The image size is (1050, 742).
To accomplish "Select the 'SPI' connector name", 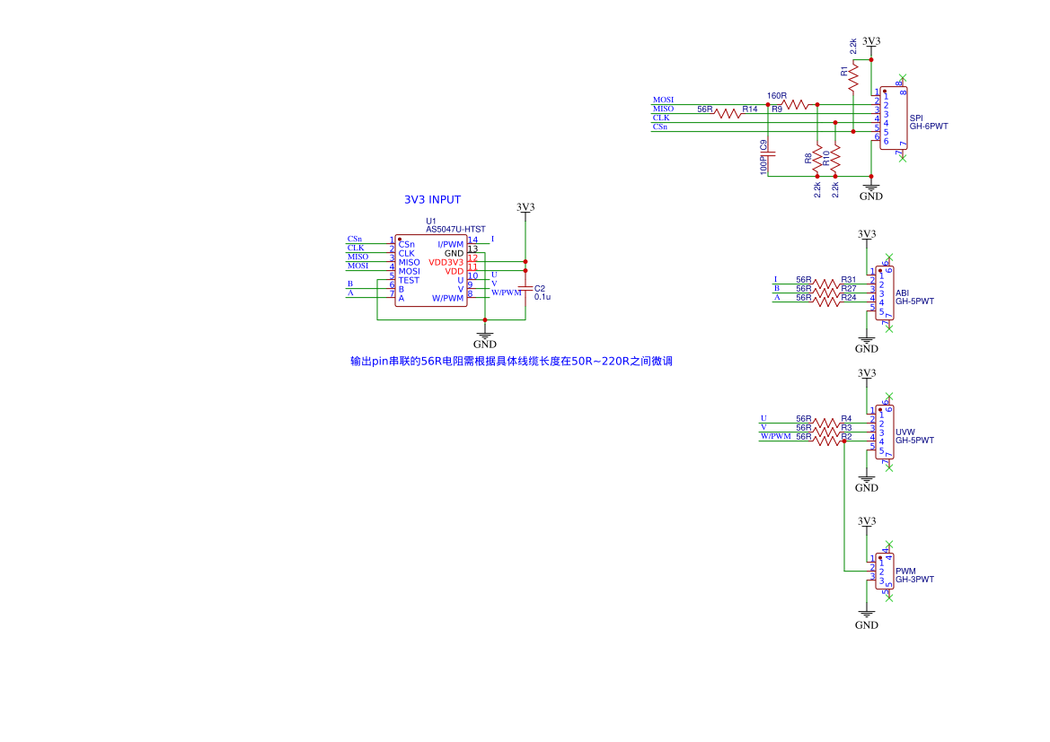I will (x=916, y=118).
